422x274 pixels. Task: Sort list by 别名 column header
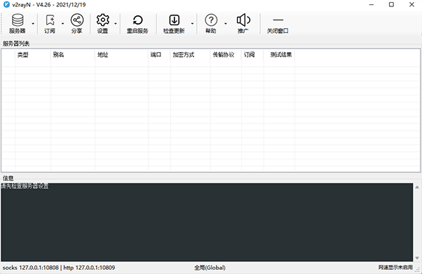tap(72, 55)
